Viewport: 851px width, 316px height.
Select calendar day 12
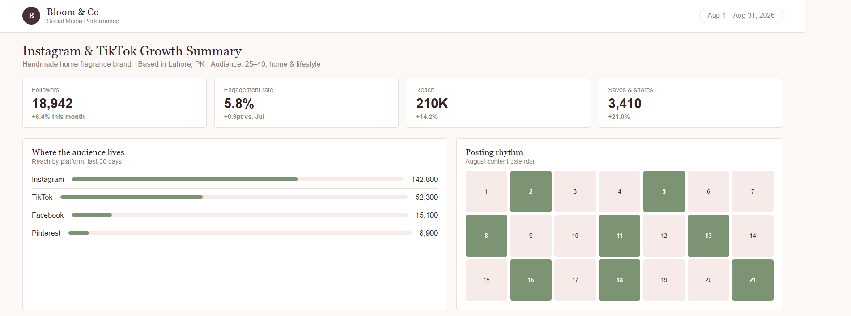(x=664, y=236)
